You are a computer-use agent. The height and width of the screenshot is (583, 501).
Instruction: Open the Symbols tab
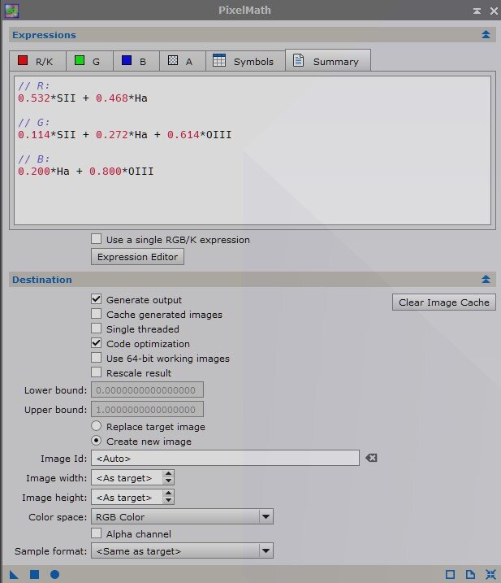point(245,61)
